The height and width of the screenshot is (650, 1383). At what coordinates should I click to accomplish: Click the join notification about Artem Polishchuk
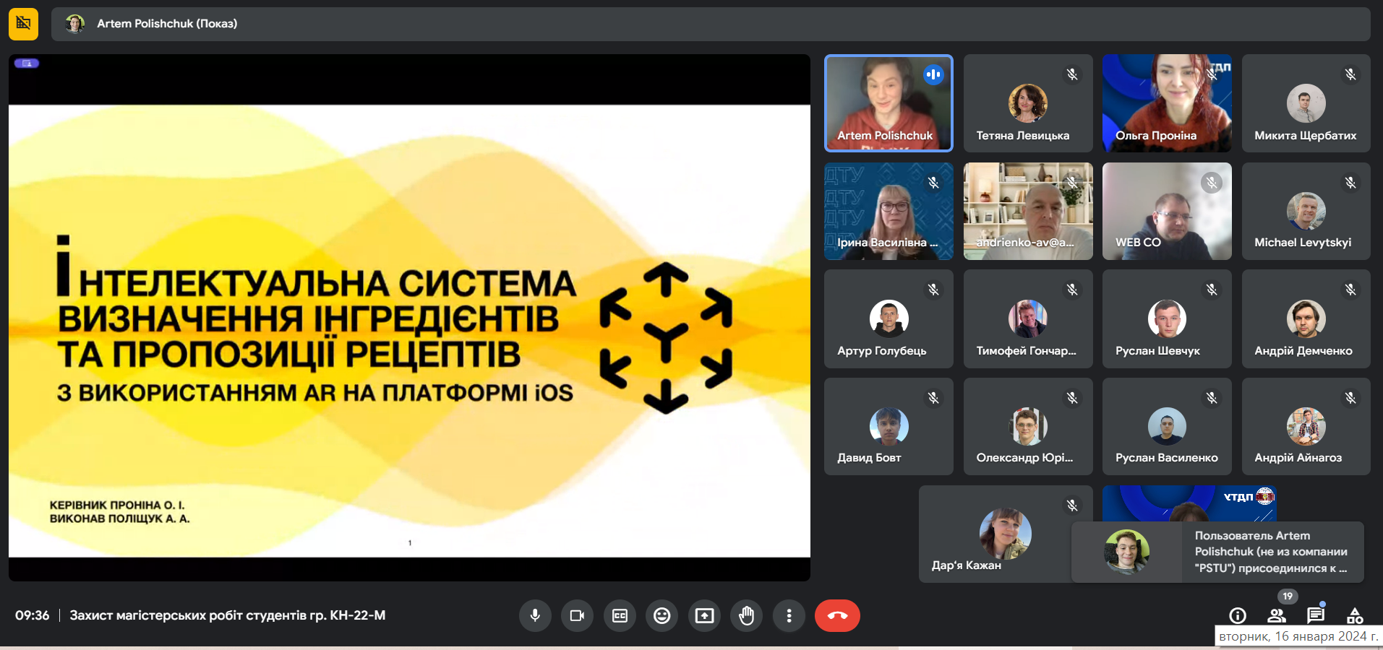point(1217,552)
